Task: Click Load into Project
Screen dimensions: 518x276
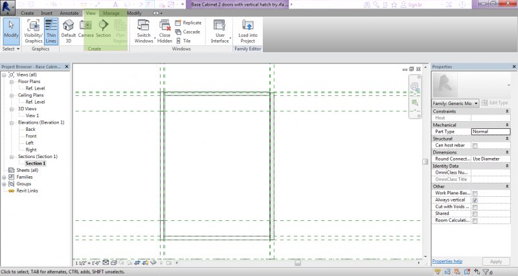Action: tap(248, 31)
